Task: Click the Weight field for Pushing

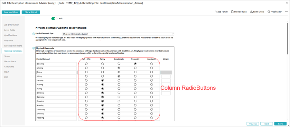Action: [x=166, y=85]
